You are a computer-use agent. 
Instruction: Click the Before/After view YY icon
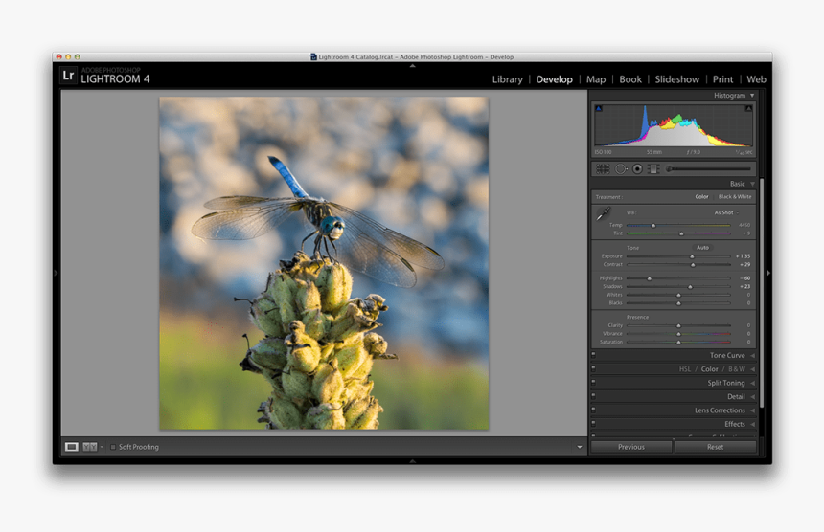[x=90, y=447]
